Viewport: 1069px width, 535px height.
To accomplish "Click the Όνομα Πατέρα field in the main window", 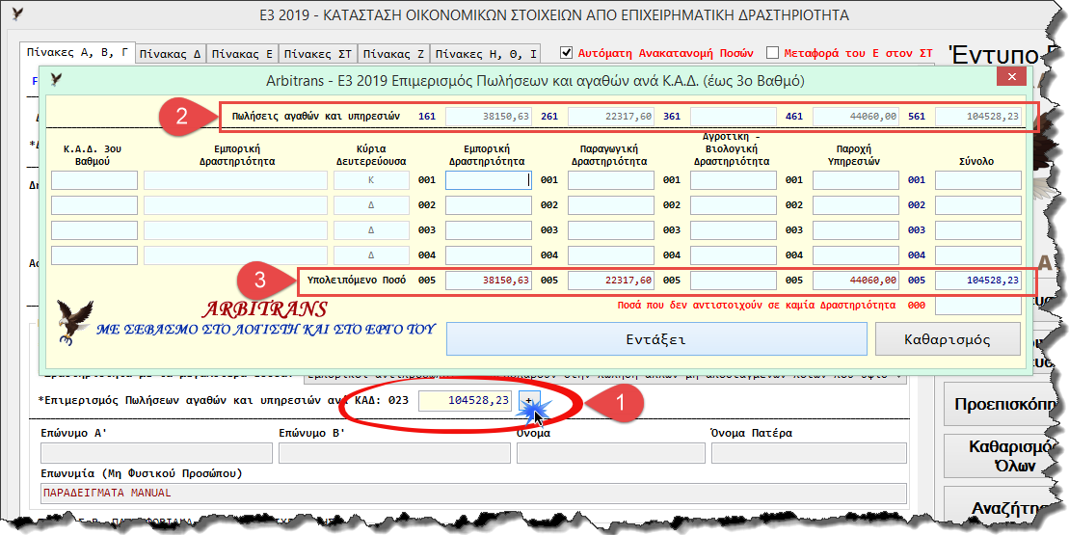I will pyautogui.click(x=810, y=453).
